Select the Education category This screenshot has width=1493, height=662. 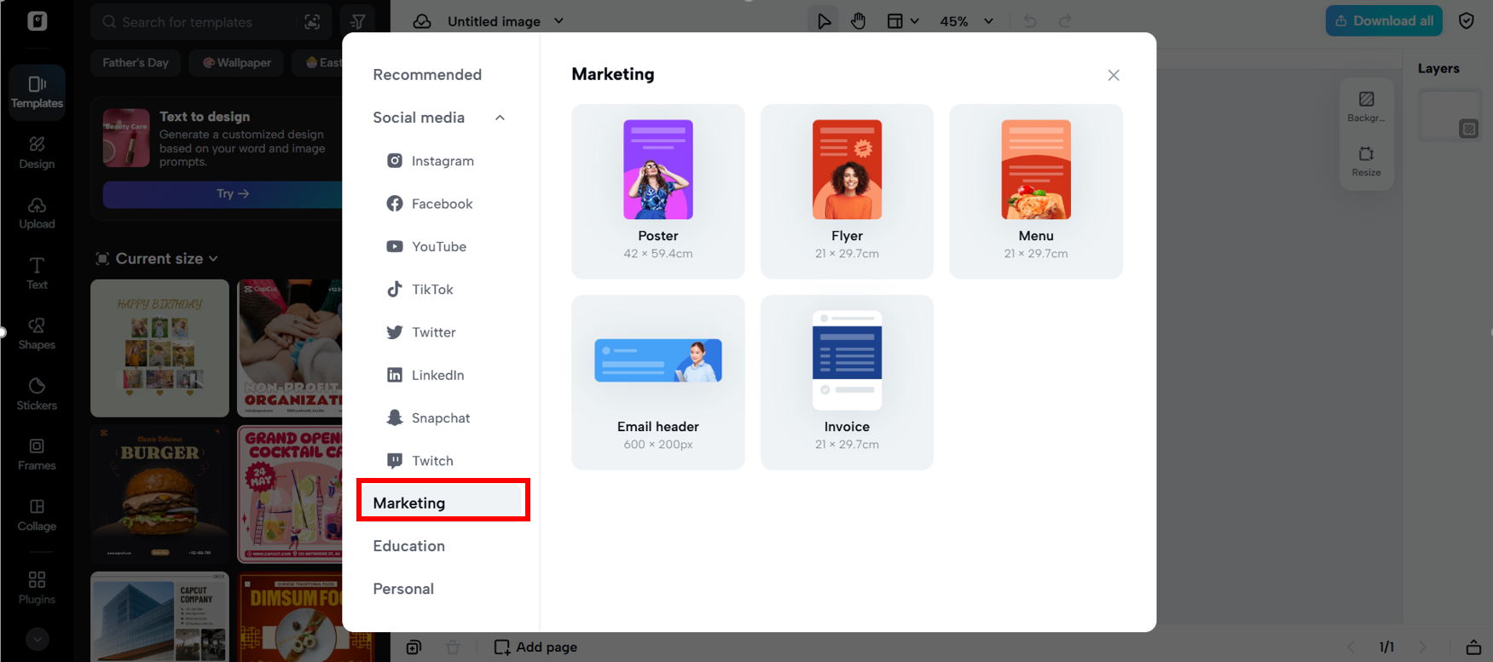[x=408, y=546]
